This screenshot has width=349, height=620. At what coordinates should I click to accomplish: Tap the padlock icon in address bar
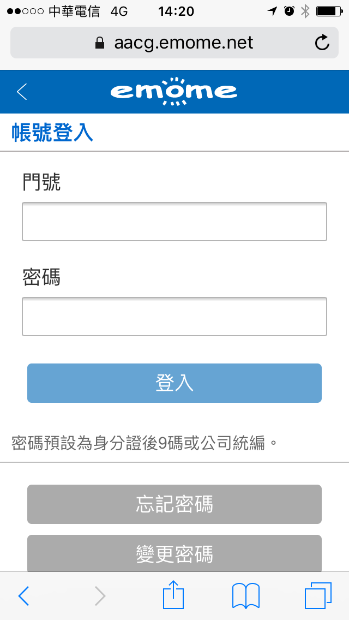100,43
